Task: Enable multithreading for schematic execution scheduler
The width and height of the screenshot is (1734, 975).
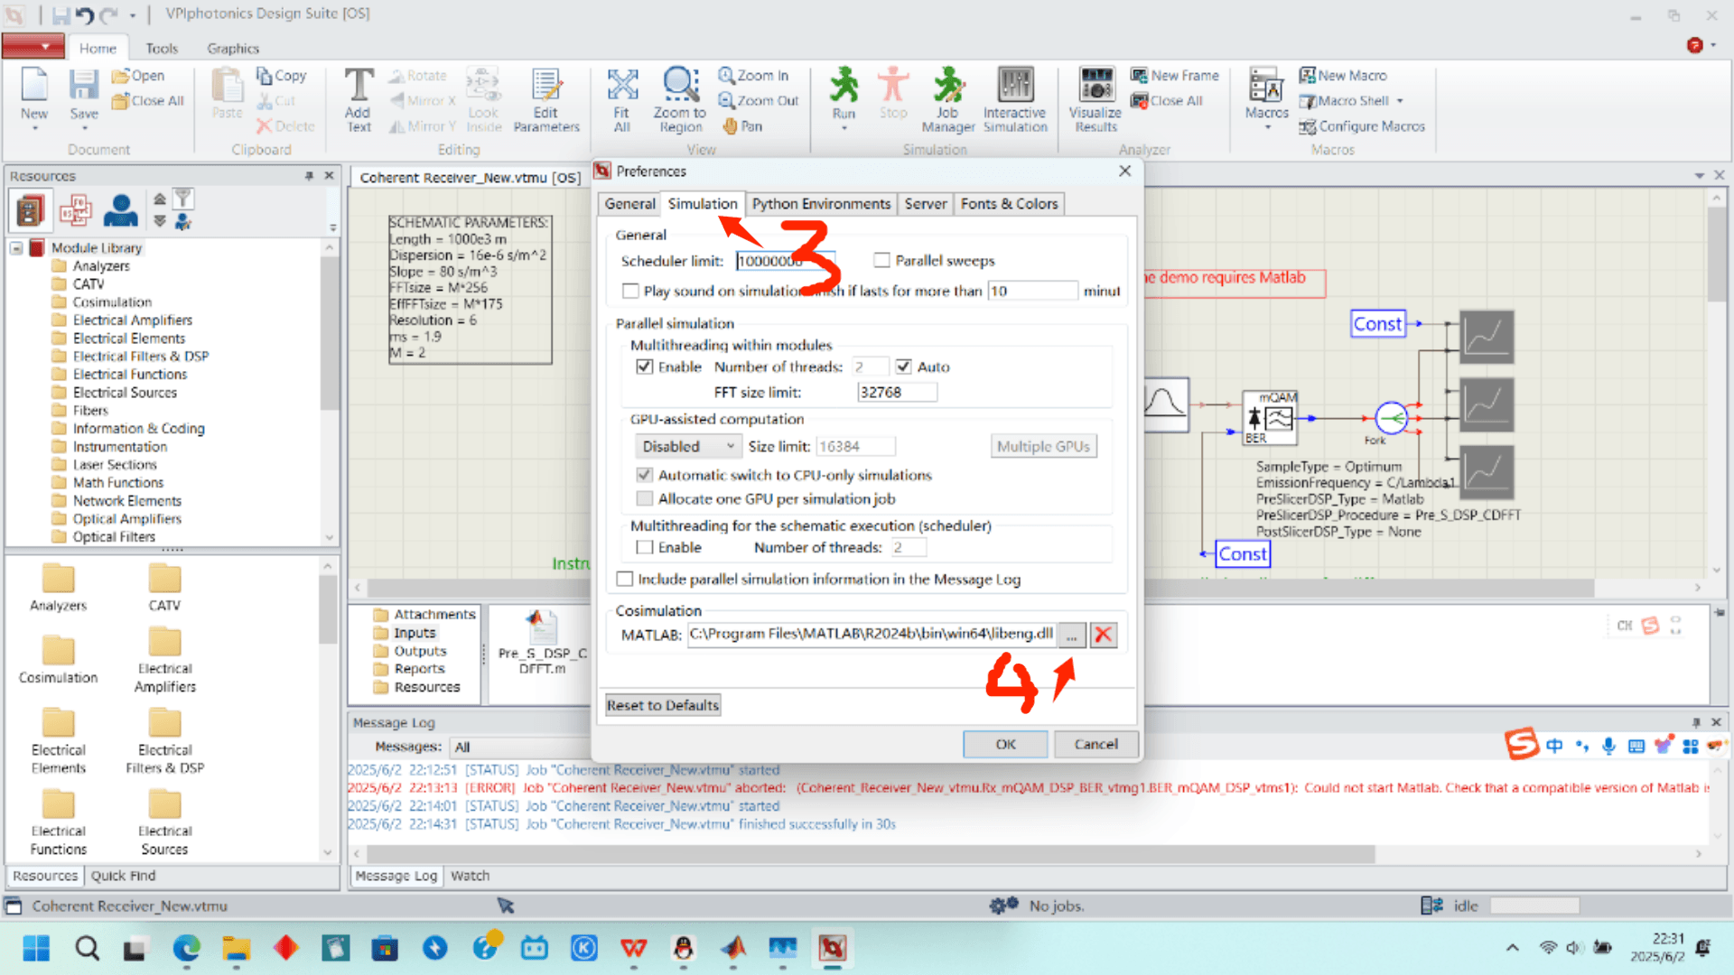Action: coord(645,547)
